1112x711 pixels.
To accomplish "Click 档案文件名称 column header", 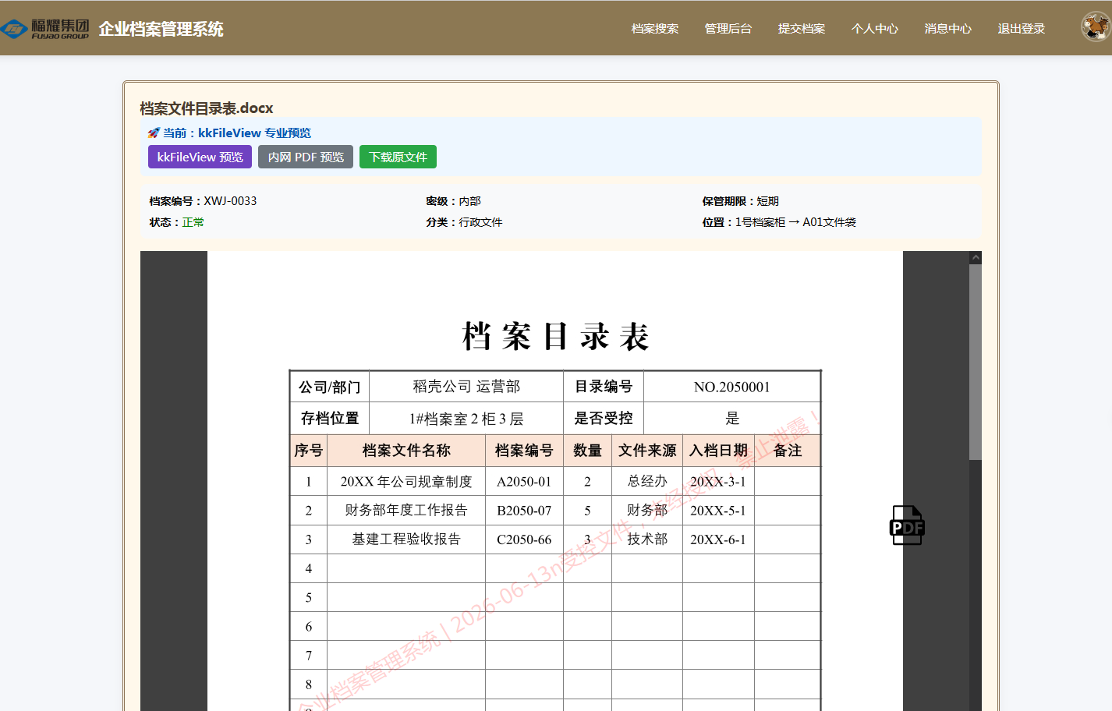I will pyautogui.click(x=406, y=451).
